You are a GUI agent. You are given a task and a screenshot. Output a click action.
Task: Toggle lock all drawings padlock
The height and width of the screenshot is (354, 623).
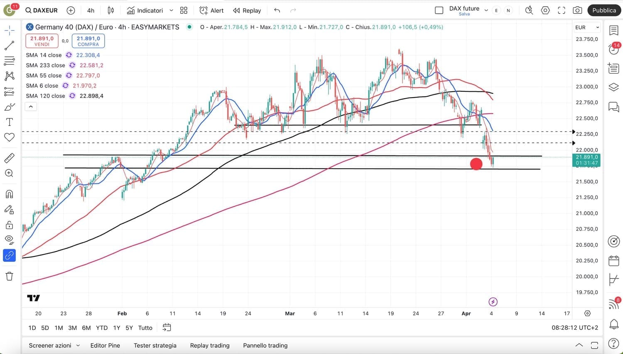pyautogui.click(x=9, y=225)
